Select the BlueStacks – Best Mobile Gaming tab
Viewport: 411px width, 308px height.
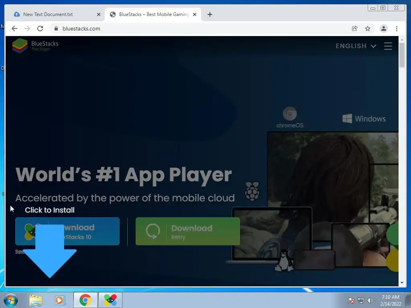pyautogui.click(x=153, y=14)
